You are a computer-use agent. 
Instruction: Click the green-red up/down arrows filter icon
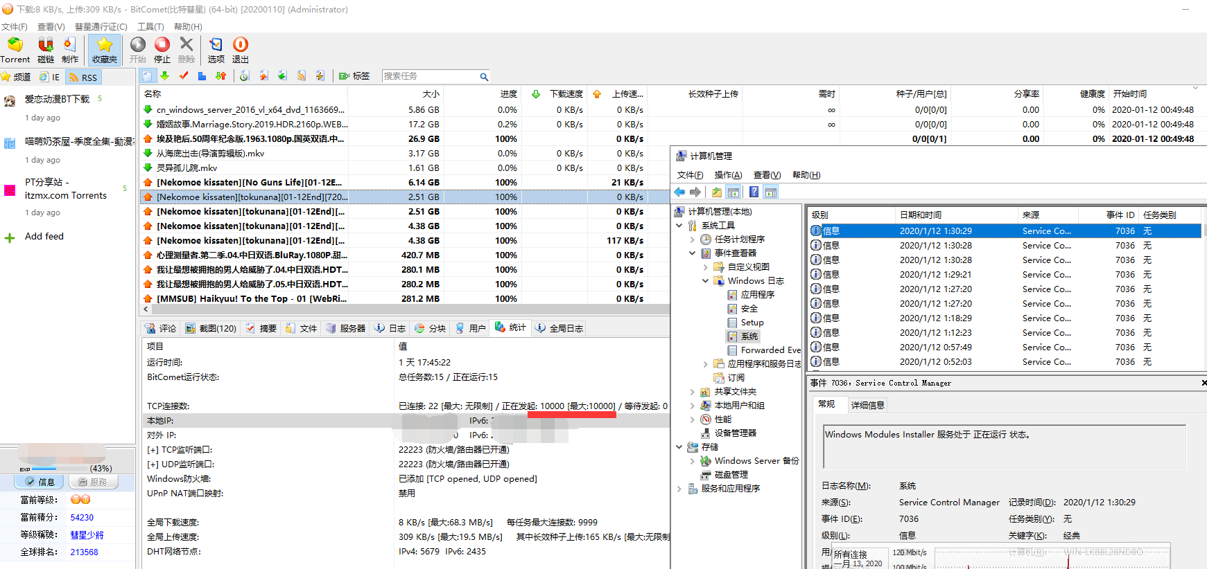pyautogui.click(x=220, y=75)
